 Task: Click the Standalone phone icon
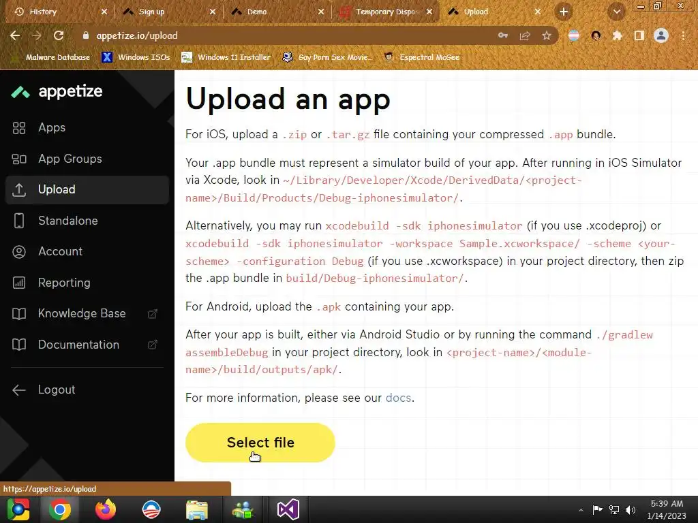(18, 221)
